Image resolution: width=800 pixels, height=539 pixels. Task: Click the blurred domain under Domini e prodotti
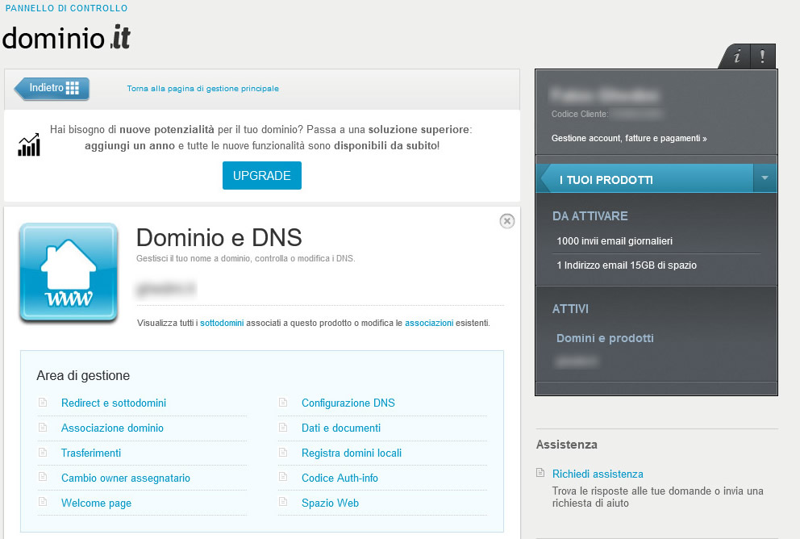pyautogui.click(x=576, y=361)
